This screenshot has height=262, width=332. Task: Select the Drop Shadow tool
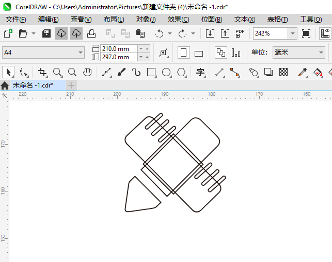tap(268, 72)
